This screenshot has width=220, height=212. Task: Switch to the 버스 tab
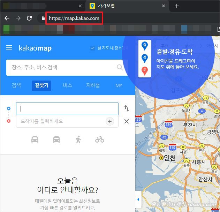pyautogui.click(x=68, y=85)
